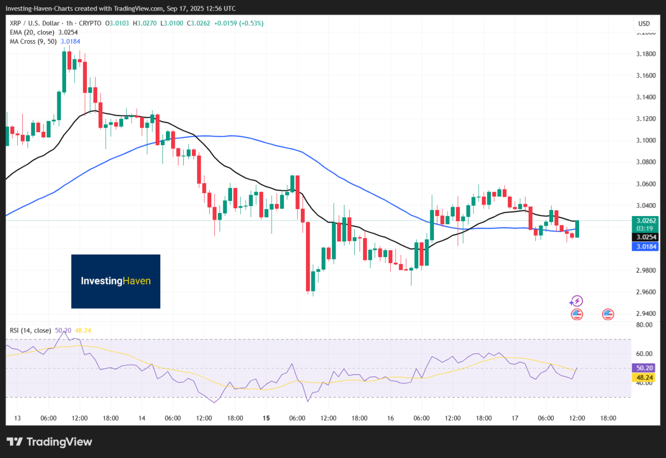Screen dimensions: 666x458
Task: Open the USD currency selector
Action: coord(644,23)
